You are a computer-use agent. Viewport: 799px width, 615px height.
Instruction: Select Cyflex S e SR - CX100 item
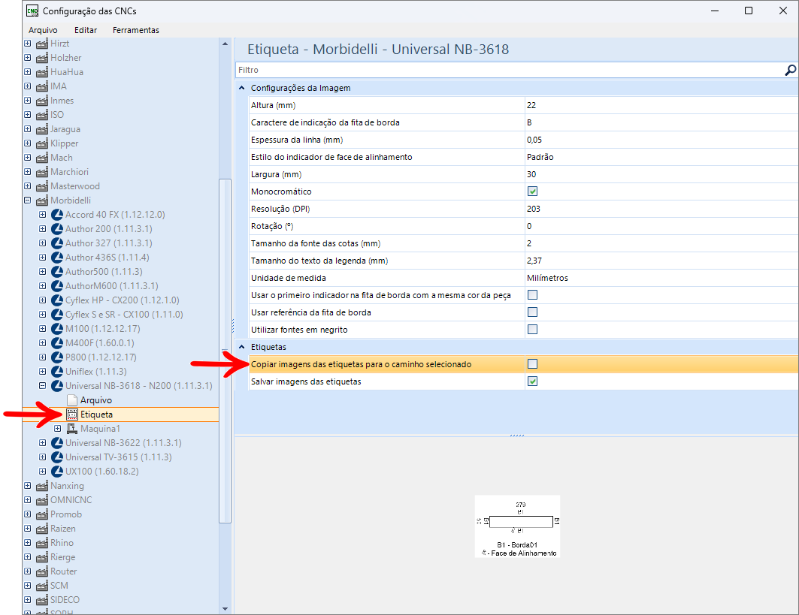[124, 315]
